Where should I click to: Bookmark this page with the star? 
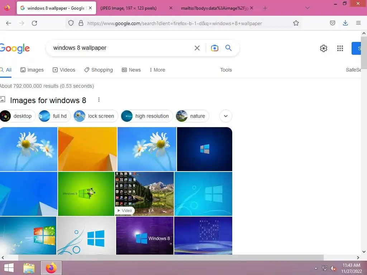pos(296,23)
